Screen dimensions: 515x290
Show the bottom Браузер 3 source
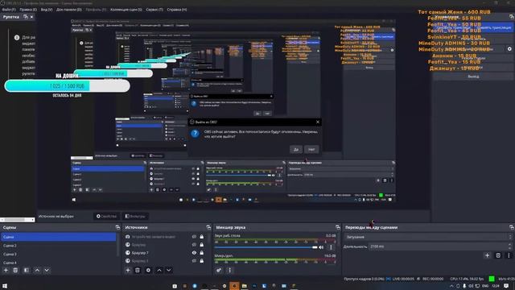point(194,261)
